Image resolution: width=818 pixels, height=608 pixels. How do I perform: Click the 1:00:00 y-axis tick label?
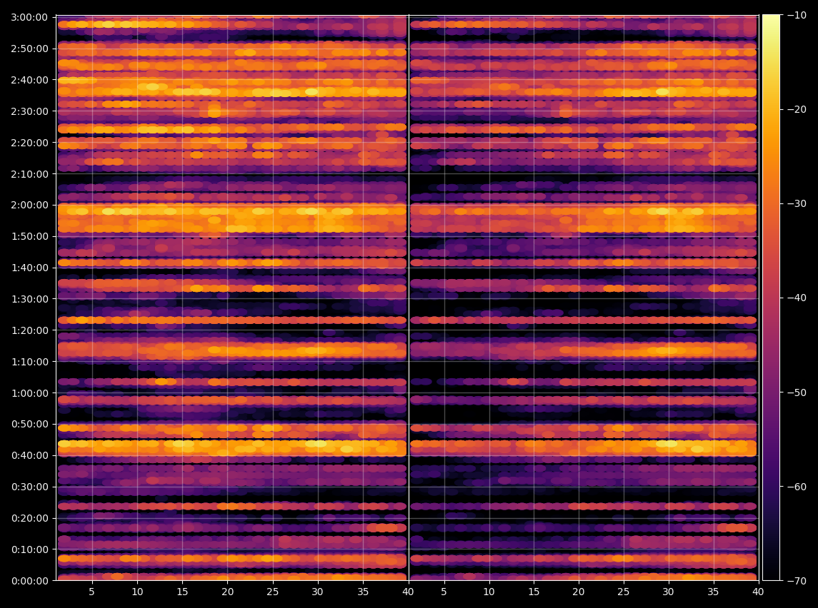coord(29,392)
